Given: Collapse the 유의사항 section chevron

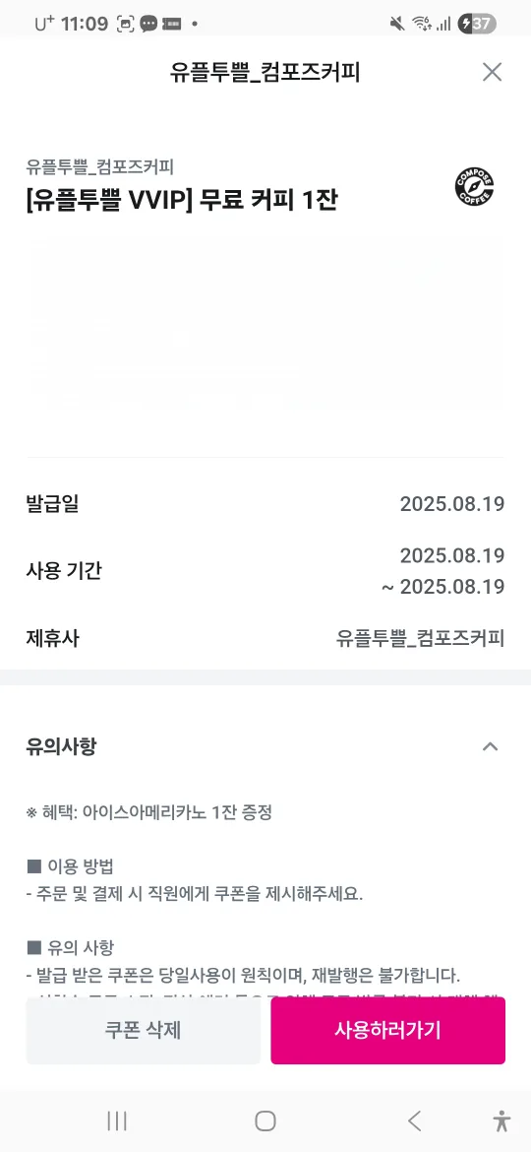Looking at the screenshot, I should coord(490,747).
